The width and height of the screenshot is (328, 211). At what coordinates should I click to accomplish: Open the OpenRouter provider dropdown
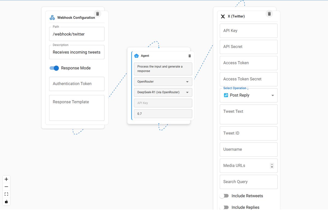click(x=163, y=82)
